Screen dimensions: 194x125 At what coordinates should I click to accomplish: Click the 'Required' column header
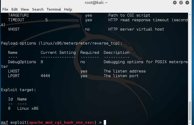click(90, 53)
